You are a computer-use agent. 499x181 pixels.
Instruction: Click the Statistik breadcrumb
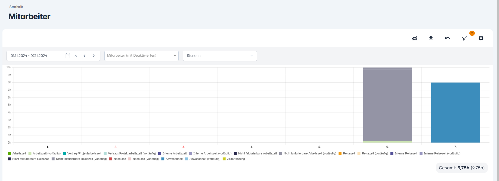16,7
